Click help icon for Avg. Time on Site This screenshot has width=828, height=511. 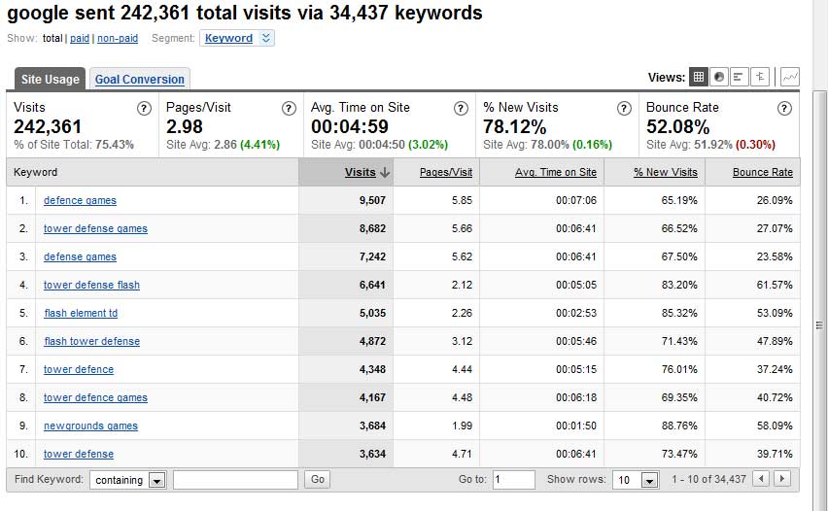tap(462, 109)
